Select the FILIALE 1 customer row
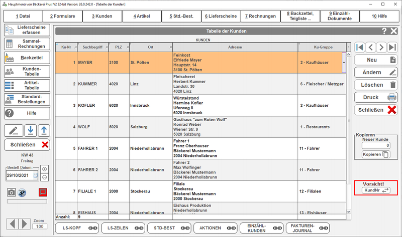This screenshot has height=237, width=402. 200,191
